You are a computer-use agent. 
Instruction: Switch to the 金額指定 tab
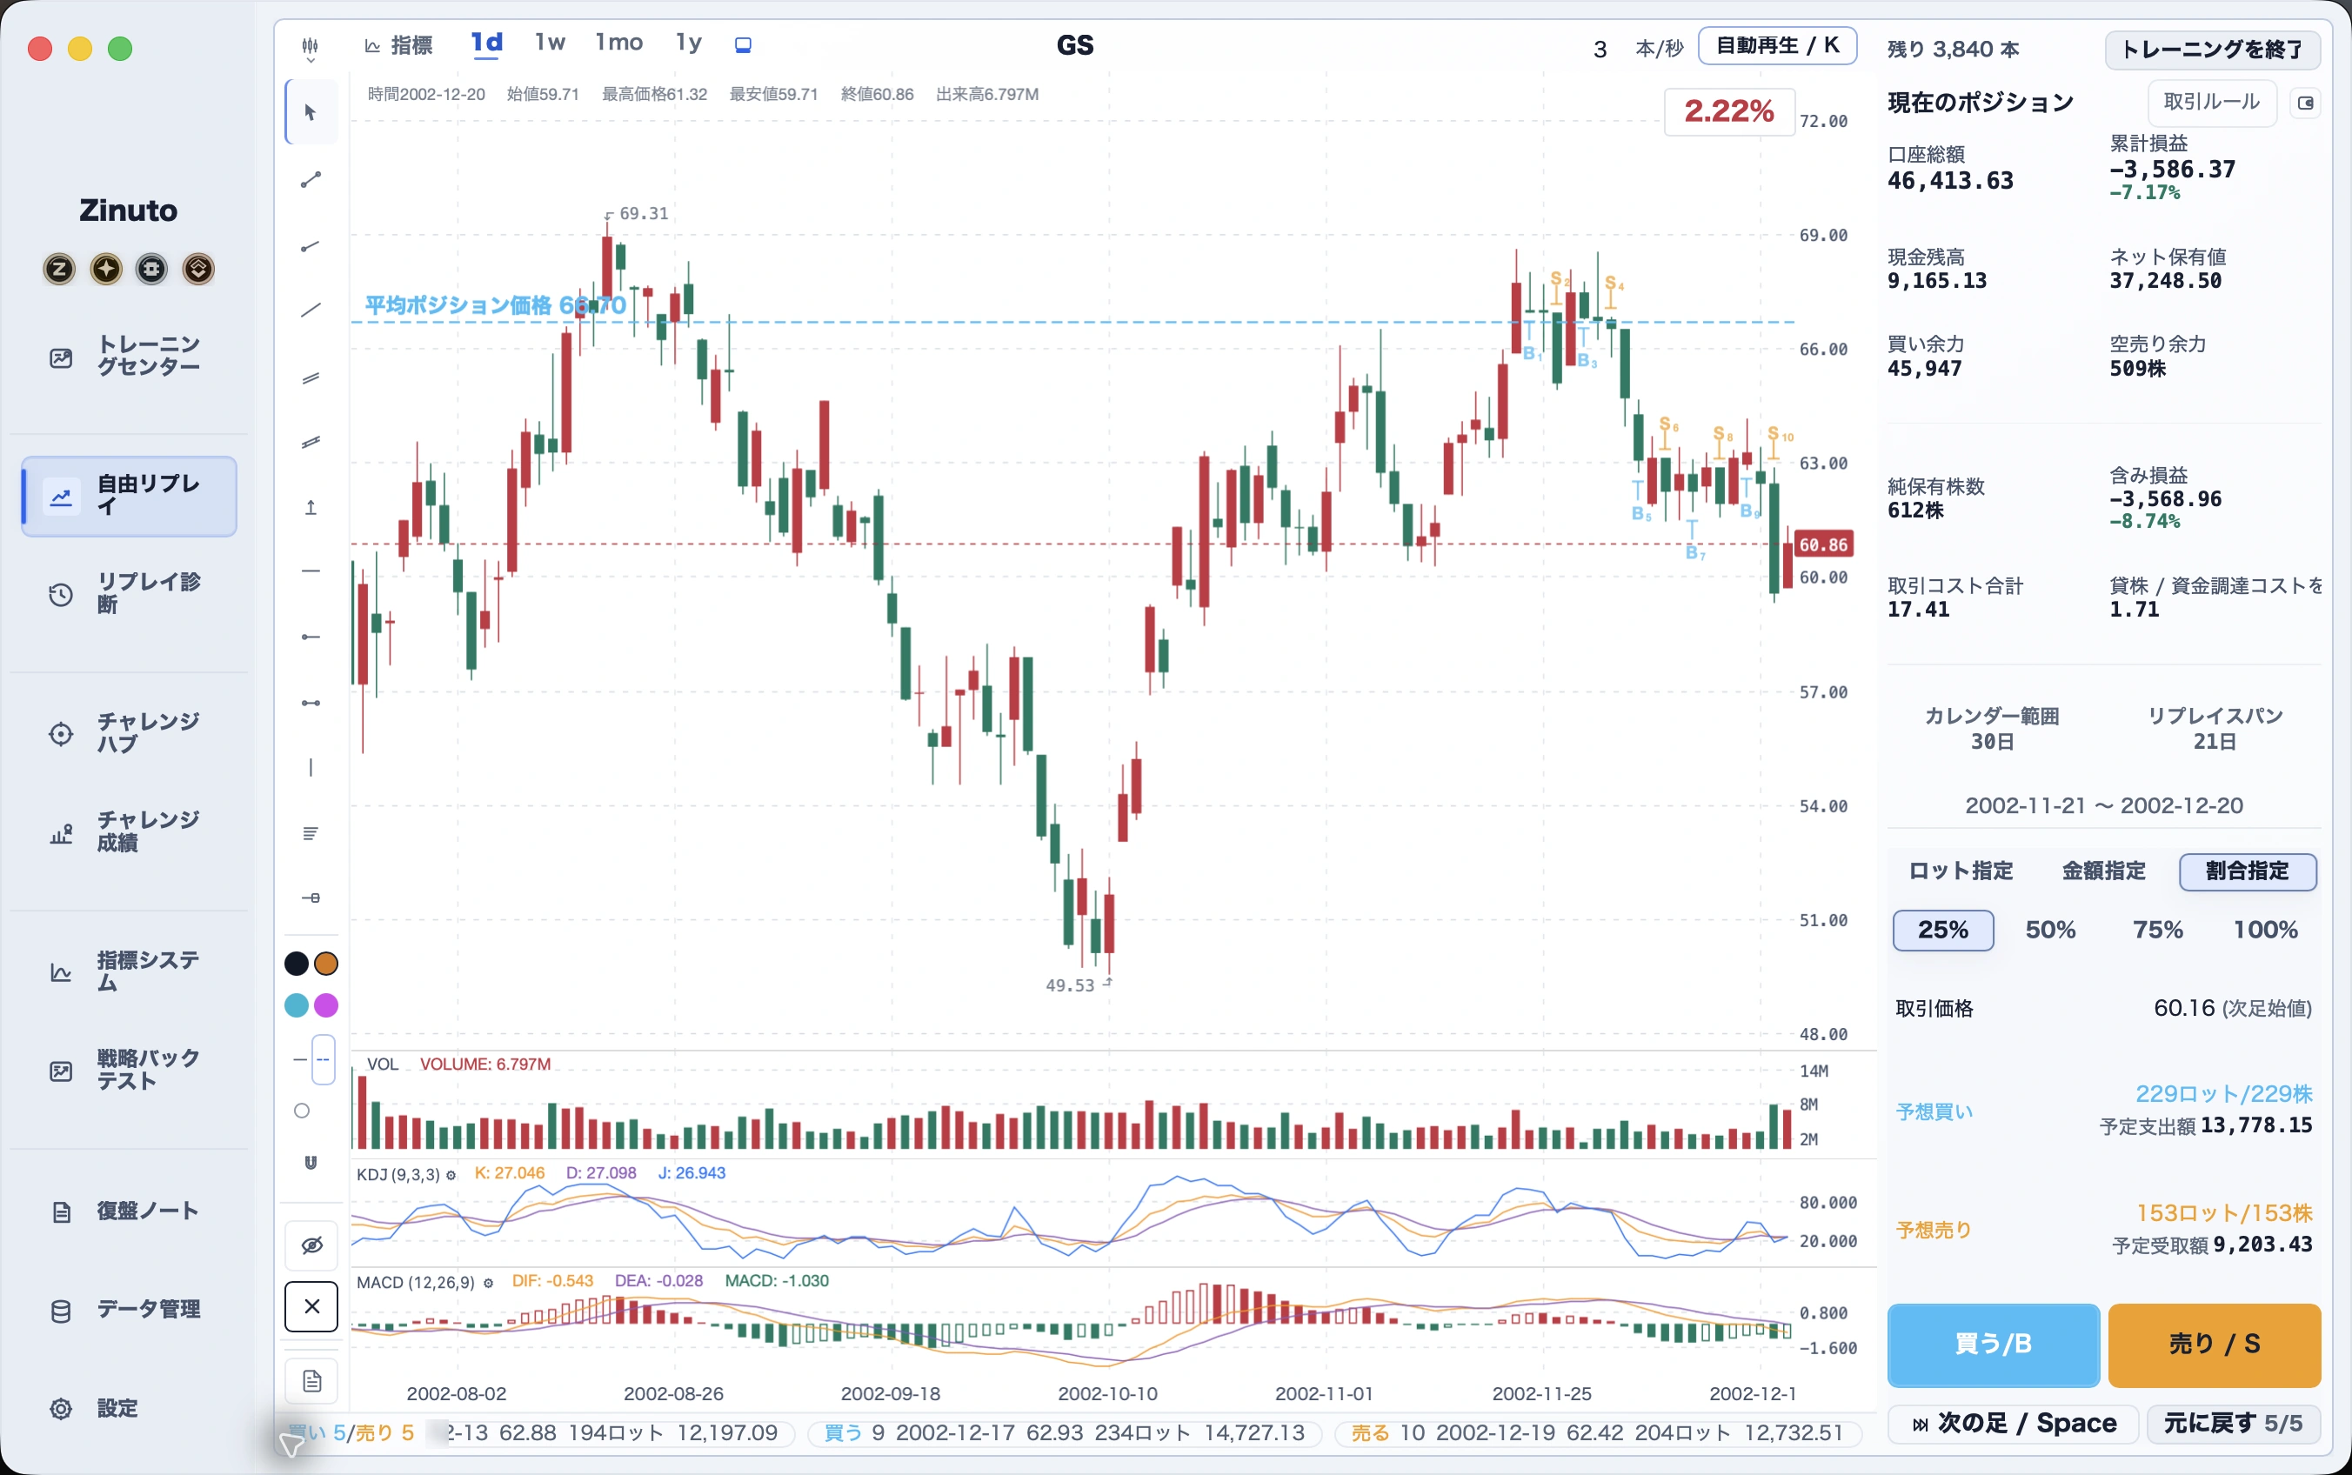2103,871
